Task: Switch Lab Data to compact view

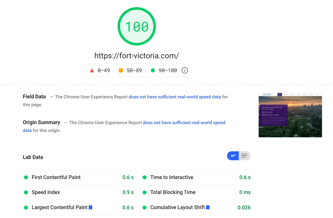Action: 233,156
